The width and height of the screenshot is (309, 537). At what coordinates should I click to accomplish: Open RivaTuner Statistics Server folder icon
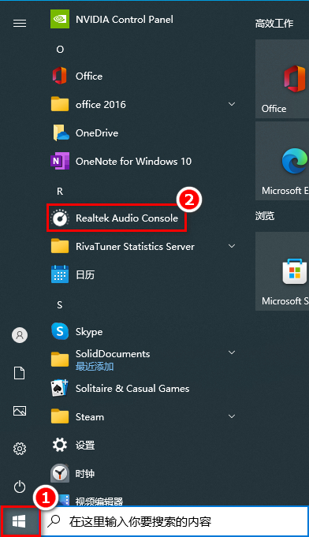(60, 246)
